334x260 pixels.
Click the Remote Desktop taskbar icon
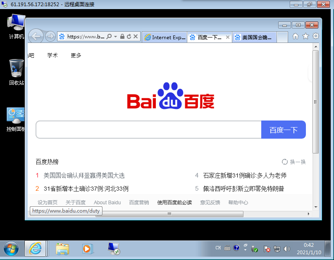pyautogui.click(x=114, y=248)
